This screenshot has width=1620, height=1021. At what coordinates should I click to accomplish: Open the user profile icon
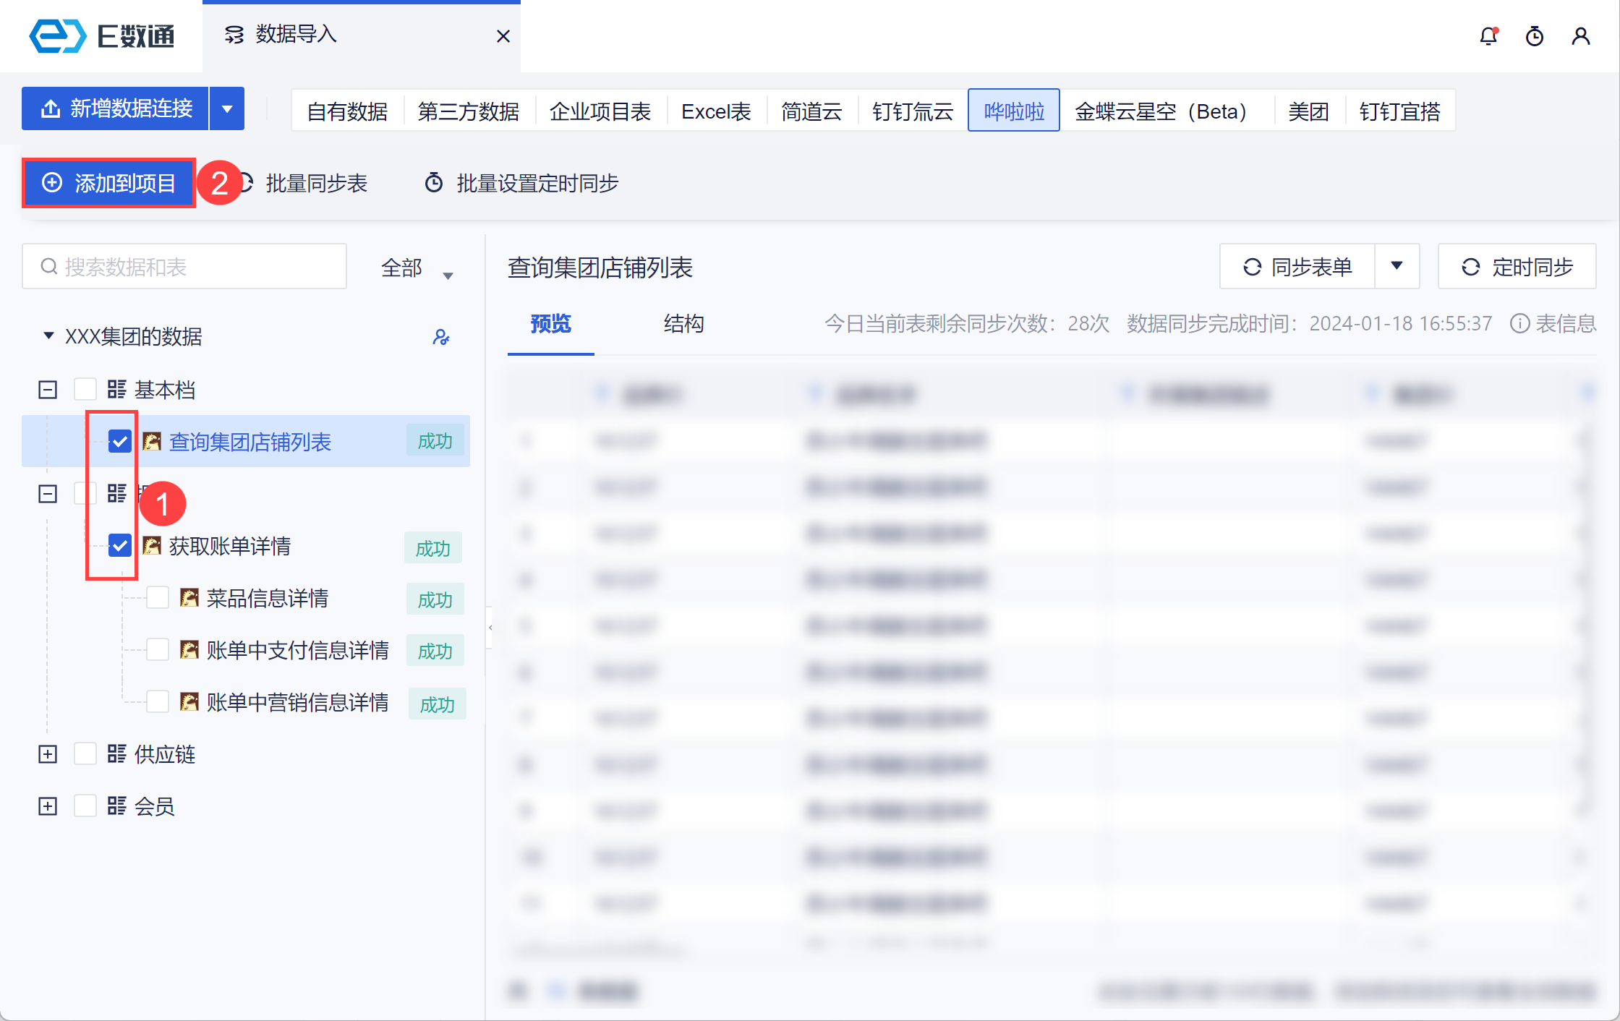tap(1580, 36)
